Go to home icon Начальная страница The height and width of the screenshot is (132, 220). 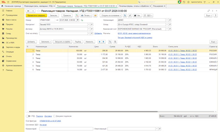coord(2,6)
